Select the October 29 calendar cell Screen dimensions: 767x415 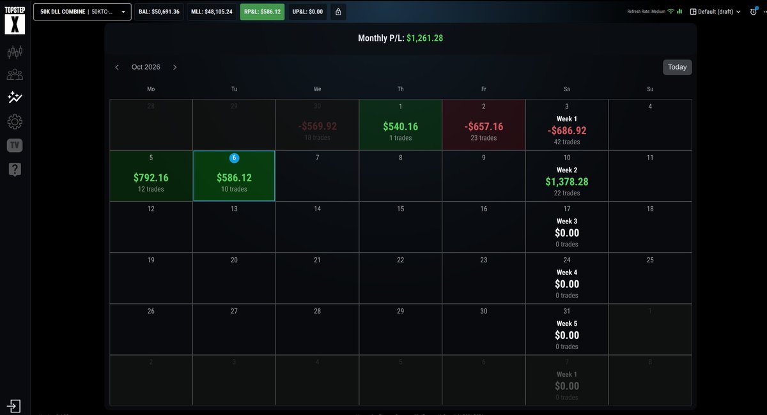point(401,329)
